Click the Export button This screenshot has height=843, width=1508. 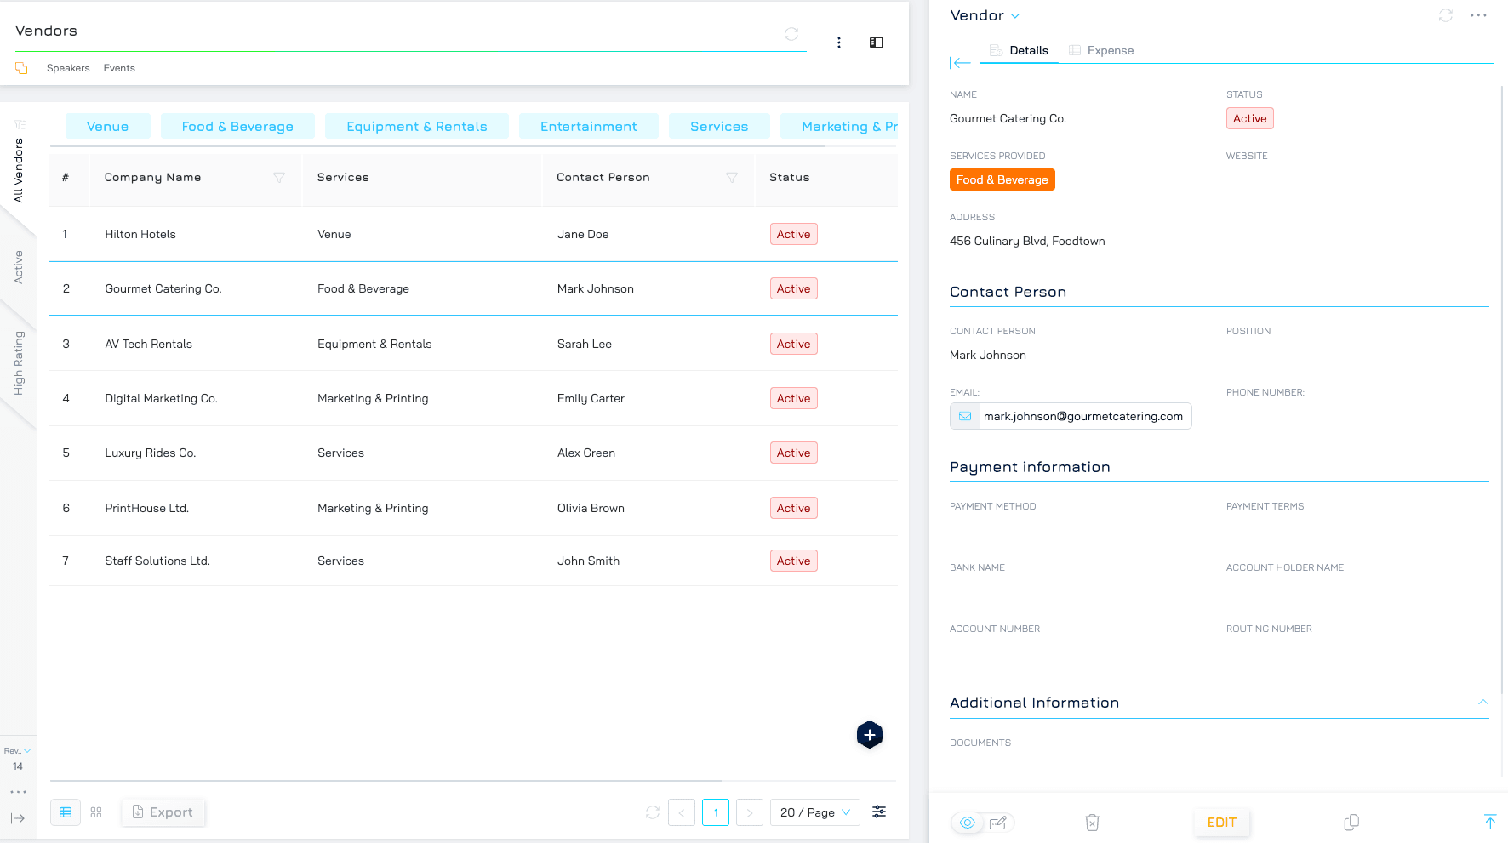tap(163, 812)
